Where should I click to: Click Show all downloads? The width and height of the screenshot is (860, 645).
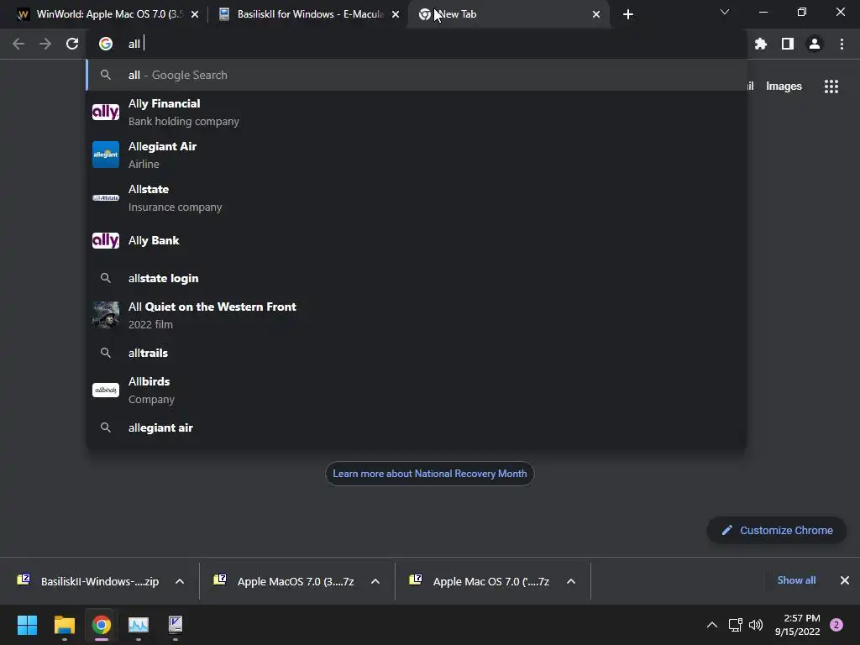[x=796, y=580]
